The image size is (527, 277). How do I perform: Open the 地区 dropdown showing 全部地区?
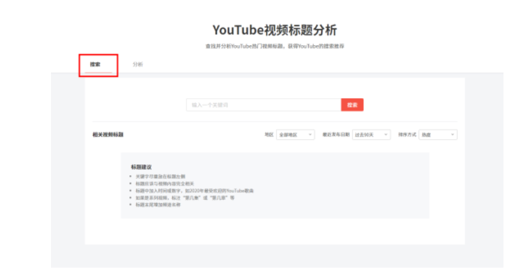pyautogui.click(x=295, y=135)
